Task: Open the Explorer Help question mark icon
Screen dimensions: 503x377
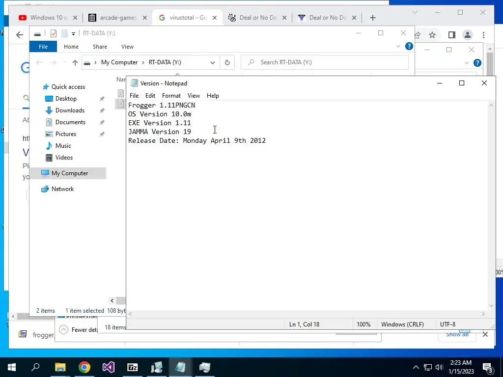Action: click(409, 47)
